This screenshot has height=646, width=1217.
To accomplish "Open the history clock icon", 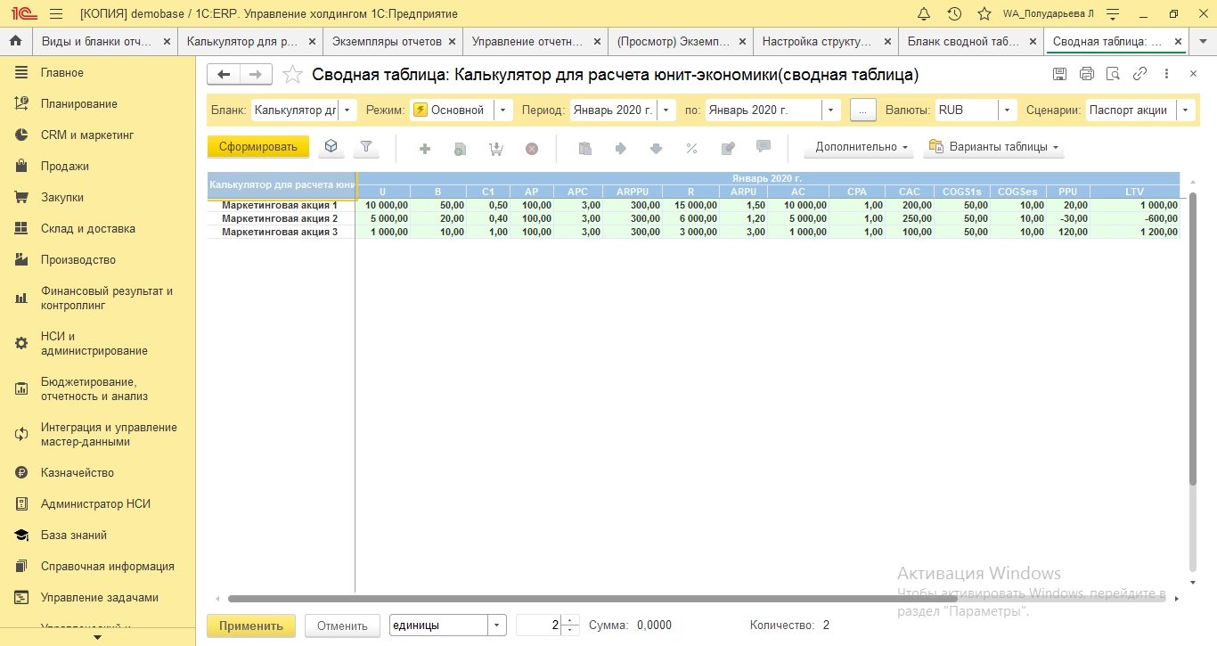I will pos(954,14).
